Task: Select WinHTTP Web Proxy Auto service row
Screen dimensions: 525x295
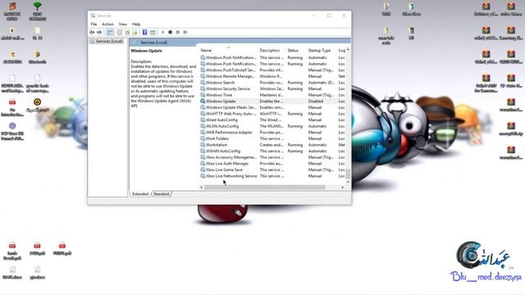Action: pos(272,114)
